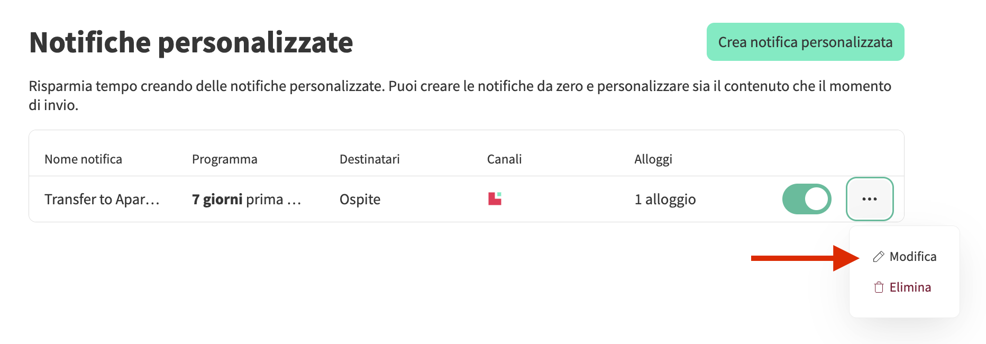Click the Crea notifica personalizzata button
Image resolution: width=986 pixels, height=344 pixels.
[x=805, y=42]
